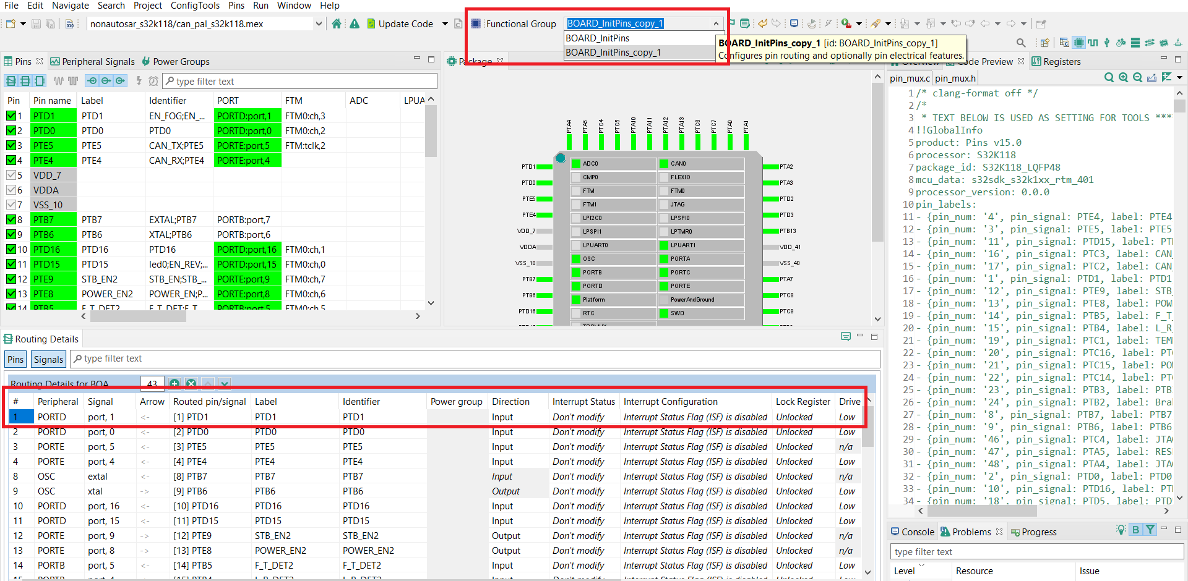
Task: Open the Peripherals tool USB icon
Action: [1107, 43]
